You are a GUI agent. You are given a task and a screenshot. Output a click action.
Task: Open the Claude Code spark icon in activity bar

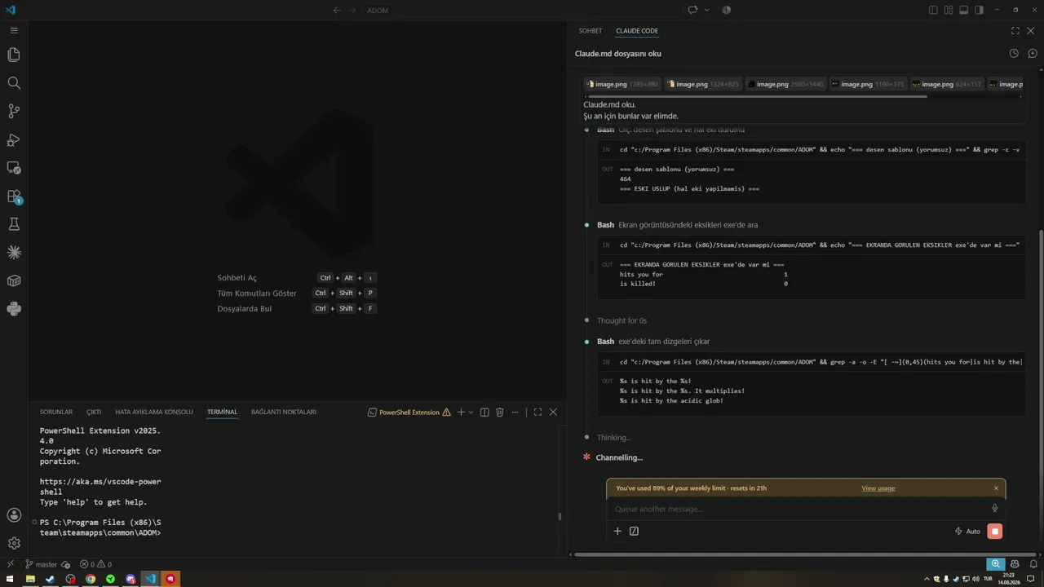click(x=14, y=253)
